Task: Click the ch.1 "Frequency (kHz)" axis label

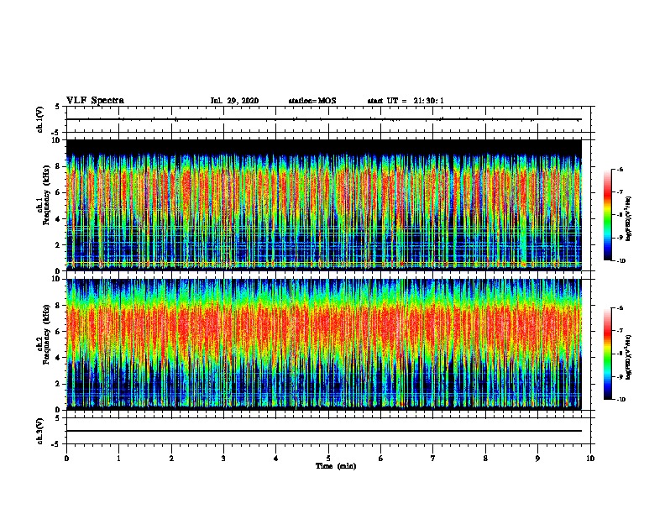Action: pyautogui.click(x=46, y=195)
